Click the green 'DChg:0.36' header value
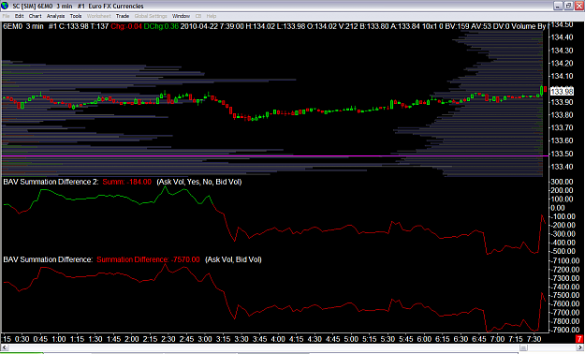 coord(161,26)
